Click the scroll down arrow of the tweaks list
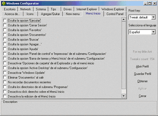158x116 pixels. pyautogui.click(x=124, y=96)
